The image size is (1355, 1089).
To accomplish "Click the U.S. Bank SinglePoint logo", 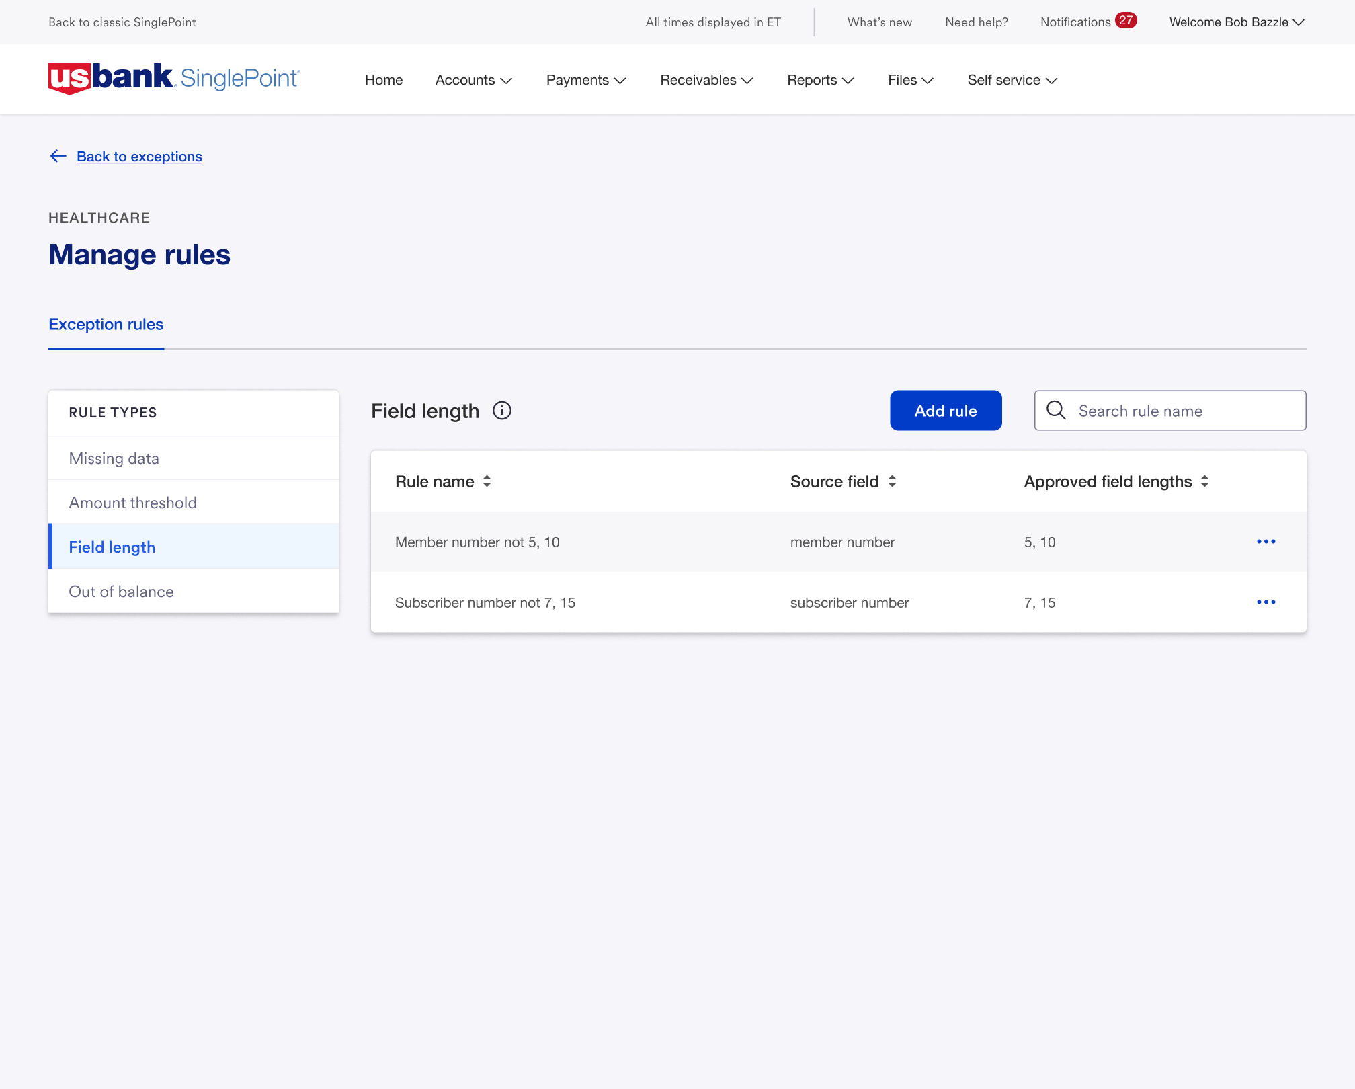I will click(173, 78).
